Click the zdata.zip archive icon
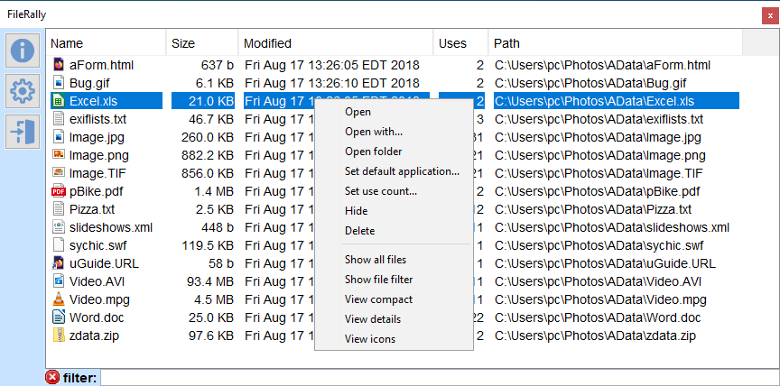 click(59, 335)
